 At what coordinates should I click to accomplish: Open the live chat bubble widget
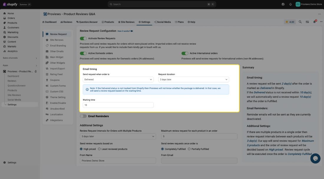coord(315,158)
